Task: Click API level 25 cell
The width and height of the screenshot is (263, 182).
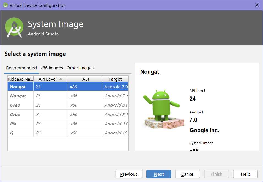Action: pos(51,96)
